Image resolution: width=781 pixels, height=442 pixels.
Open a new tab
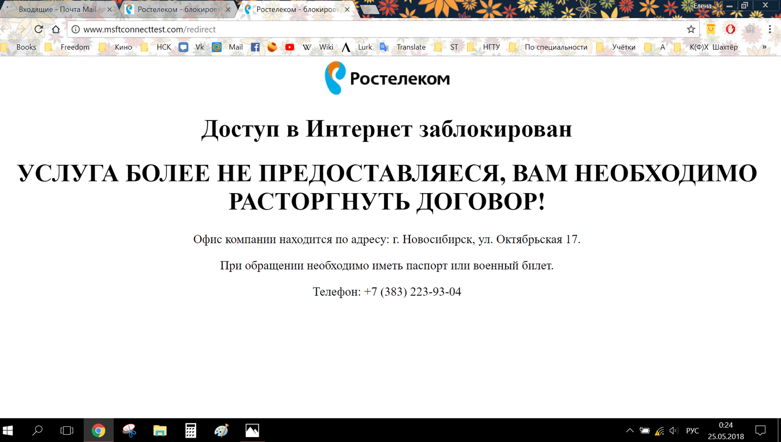[370, 10]
